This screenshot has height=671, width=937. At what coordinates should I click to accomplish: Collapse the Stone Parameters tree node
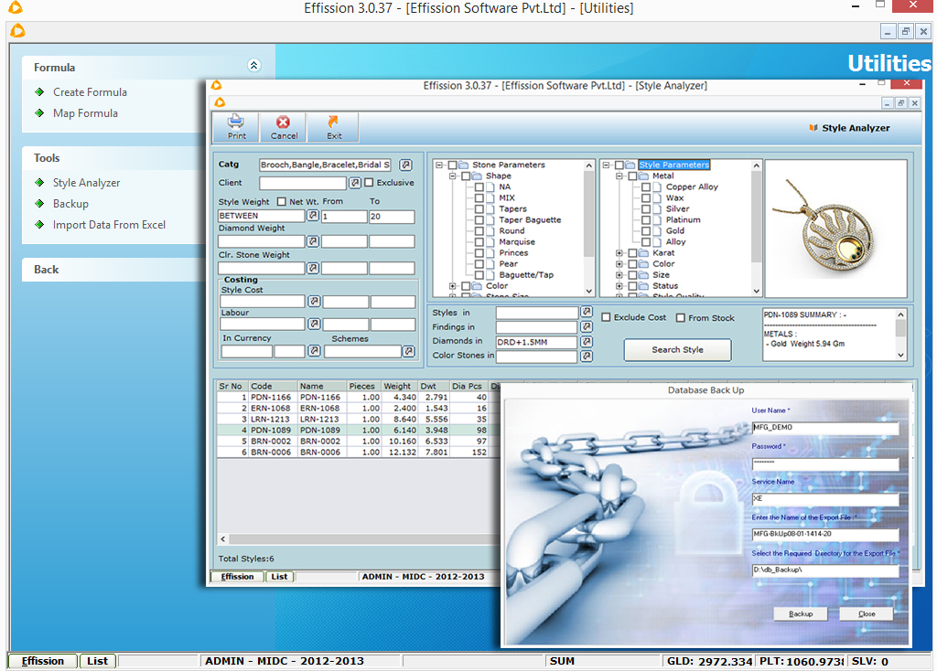(439, 165)
